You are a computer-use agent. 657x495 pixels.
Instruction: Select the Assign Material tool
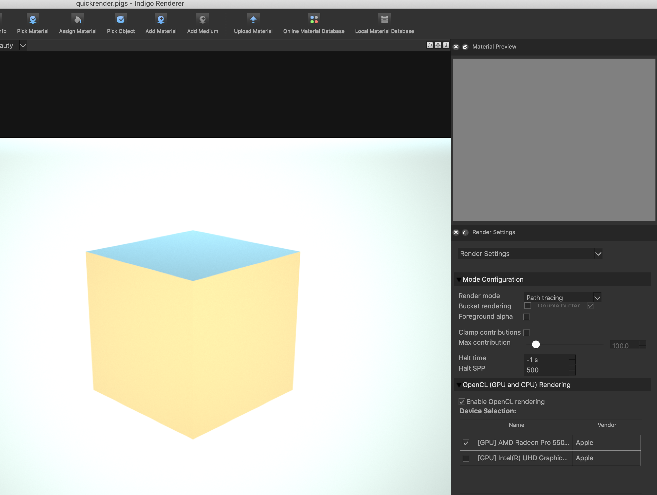pos(78,20)
